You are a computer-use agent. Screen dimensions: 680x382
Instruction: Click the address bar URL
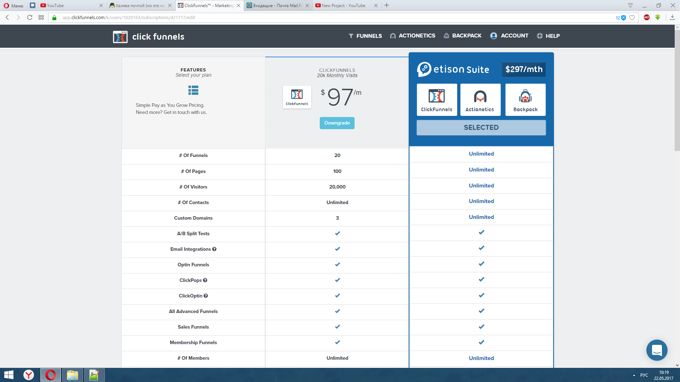point(129,18)
